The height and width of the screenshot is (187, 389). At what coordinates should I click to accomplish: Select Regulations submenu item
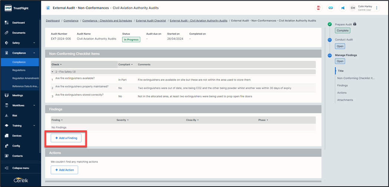pyautogui.click(x=19, y=70)
